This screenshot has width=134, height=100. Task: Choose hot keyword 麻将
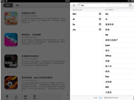click(x=107, y=72)
